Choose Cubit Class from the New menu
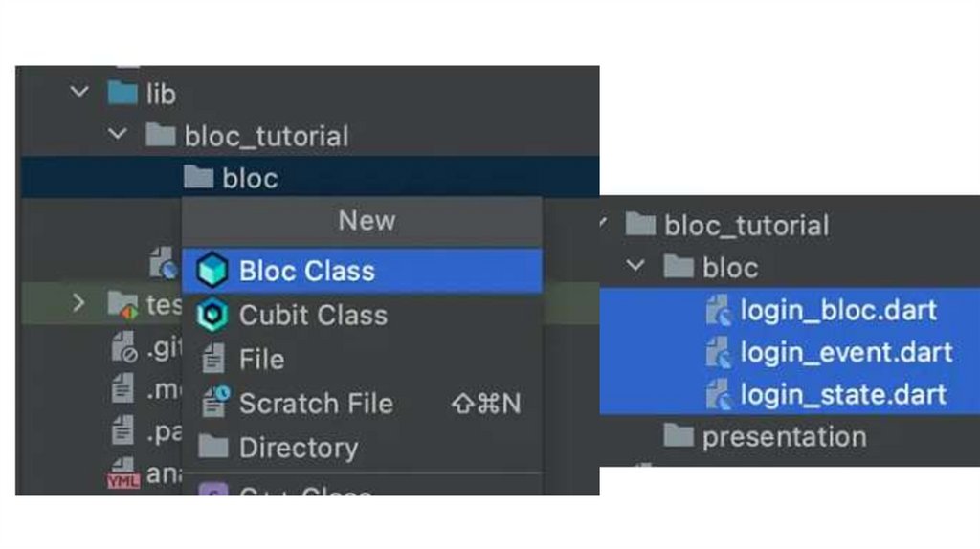 click(313, 315)
